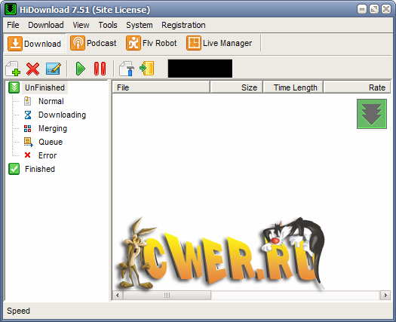
Task: Click the add new download task icon
Action: tap(13, 69)
